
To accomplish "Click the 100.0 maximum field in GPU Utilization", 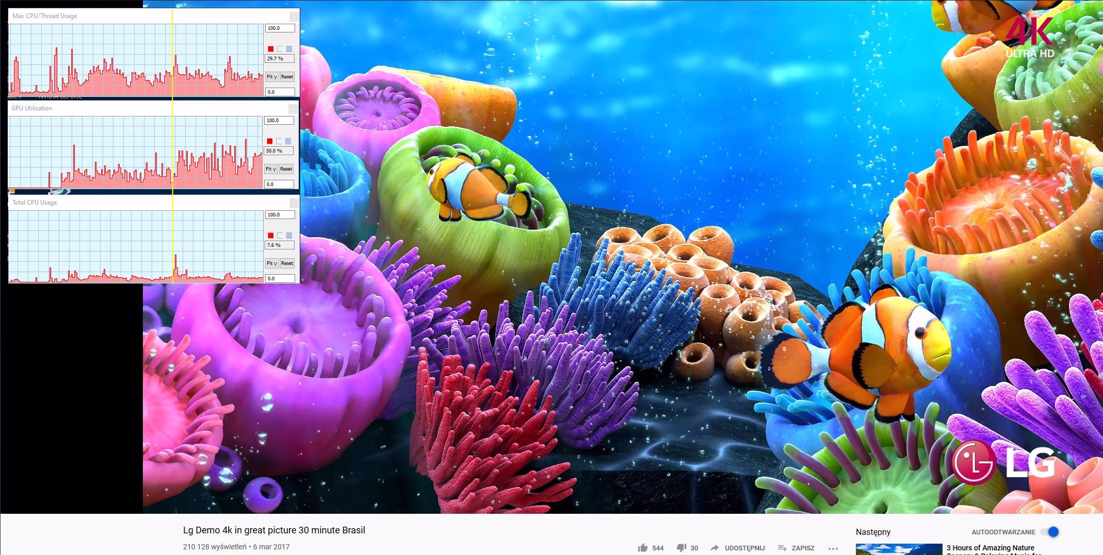I will 279,121.
